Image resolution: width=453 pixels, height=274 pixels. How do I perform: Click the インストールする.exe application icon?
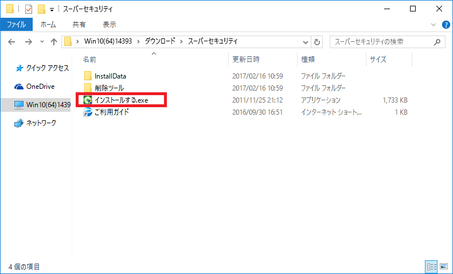[88, 100]
